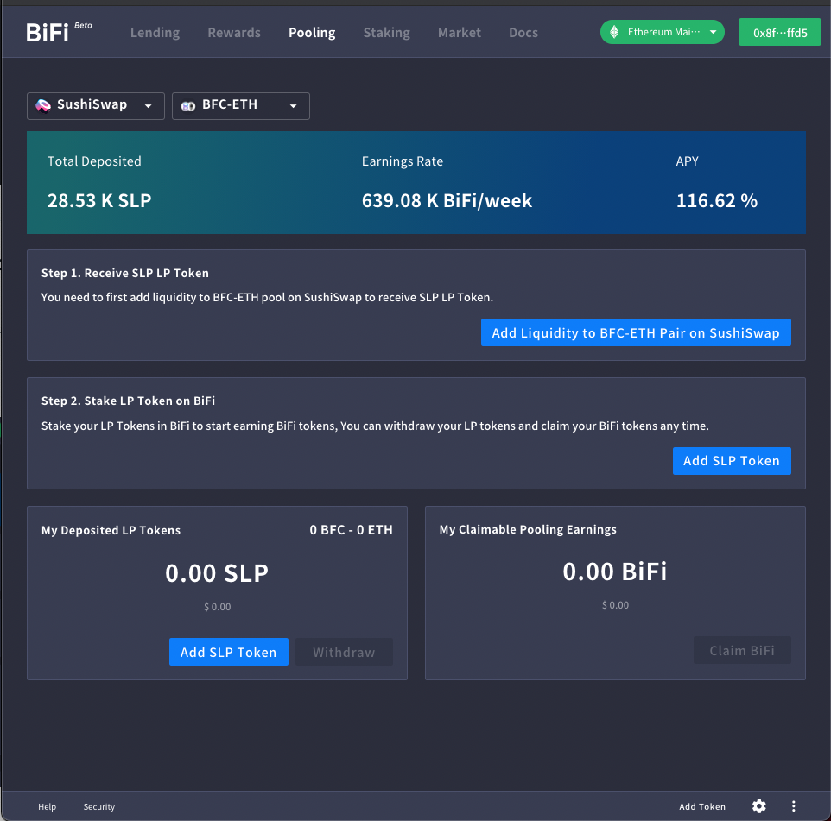The width and height of the screenshot is (831, 821).
Task: Click the Total Deposited label
Action: point(94,161)
